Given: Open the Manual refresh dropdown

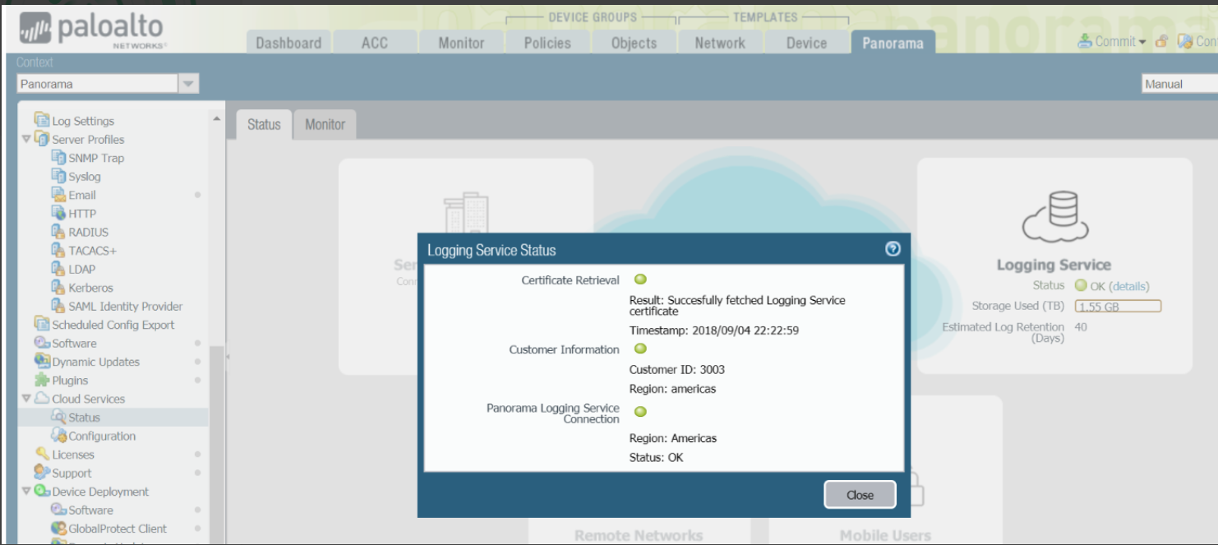Looking at the screenshot, I should pyautogui.click(x=1179, y=84).
